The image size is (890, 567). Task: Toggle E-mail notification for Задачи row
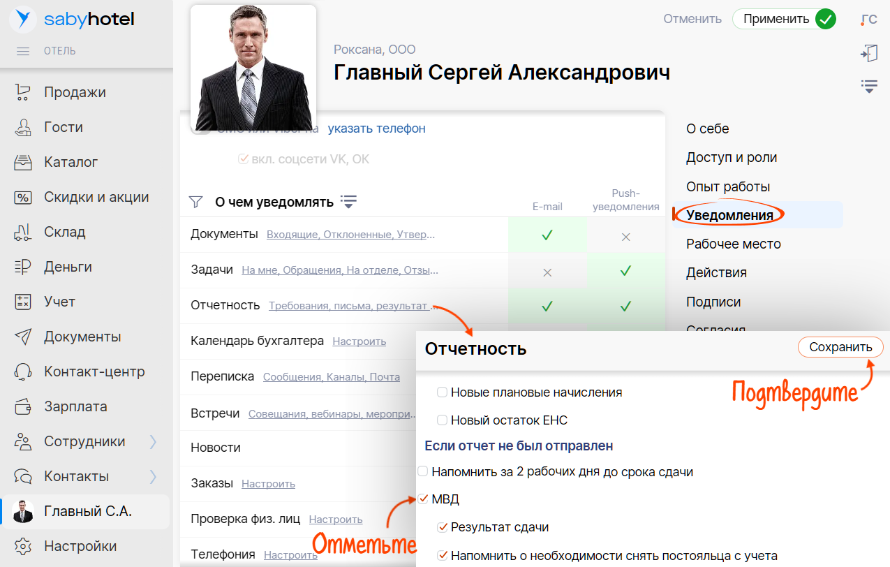(x=547, y=270)
